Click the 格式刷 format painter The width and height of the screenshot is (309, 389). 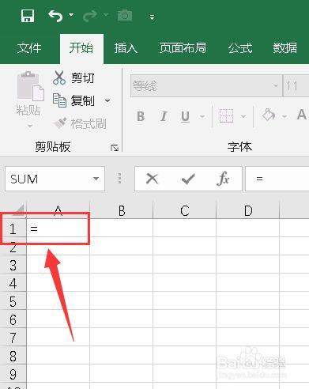pos(80,123)
